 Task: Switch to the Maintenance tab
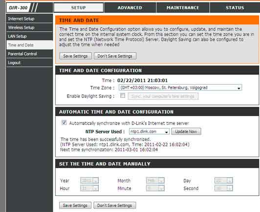[x=183, y=8]
